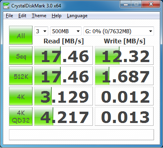Screen dimensions: 163x148
Task: Click the 4K QD32 read result 4.217
Action: tap(63, 116)
